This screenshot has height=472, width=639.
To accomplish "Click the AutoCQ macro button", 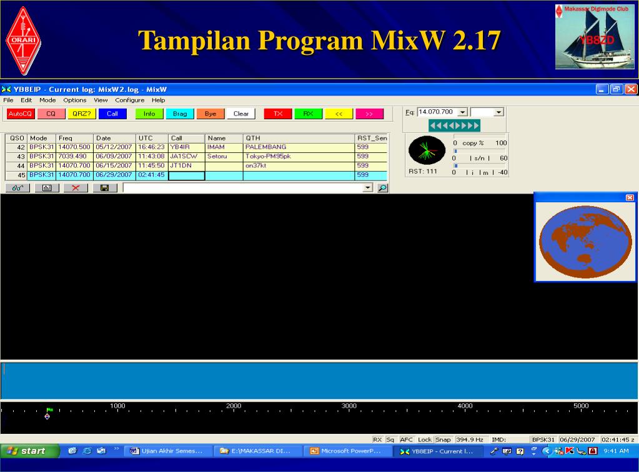I will point(20,114).
